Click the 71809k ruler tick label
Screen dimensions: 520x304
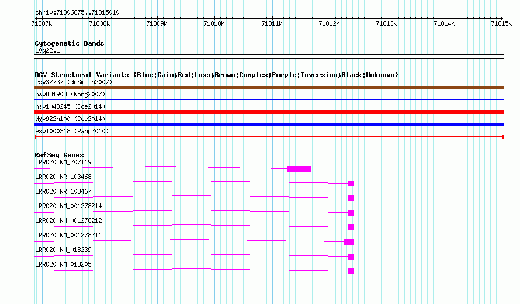[157, 23]
